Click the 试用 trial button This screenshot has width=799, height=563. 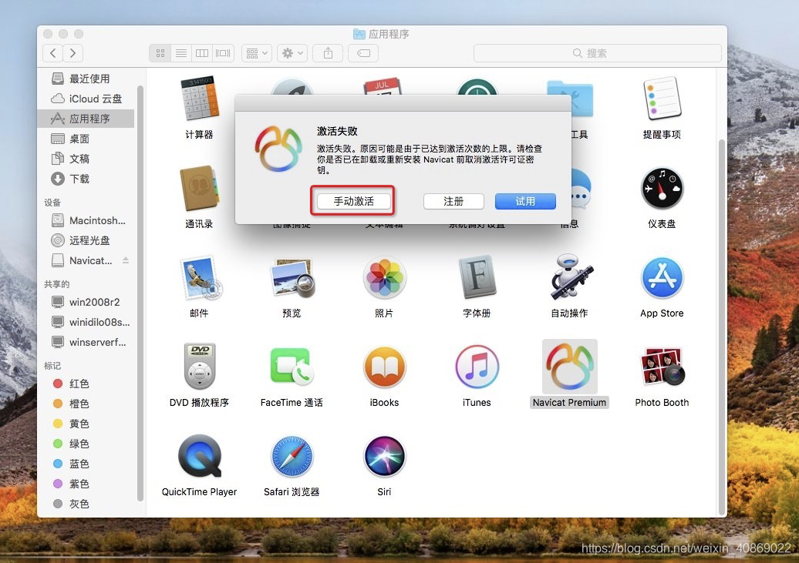[525, 201]
